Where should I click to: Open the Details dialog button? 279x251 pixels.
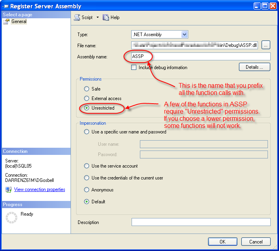(254, 67)
